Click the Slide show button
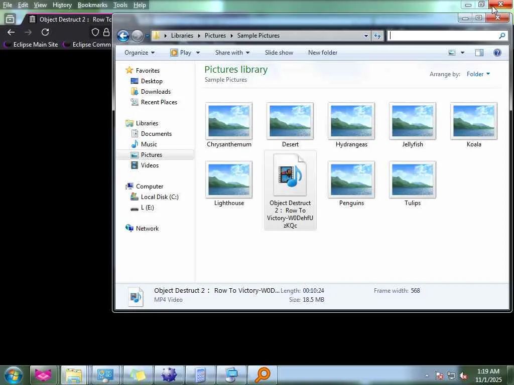Image resolution: width=514 pixels, height=385 pixels. [x=279, y=53]
